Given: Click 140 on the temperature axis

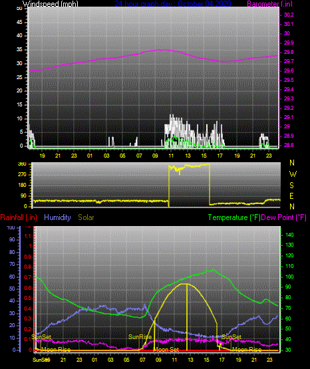Looking at the screenshot, I should (289, 235).
